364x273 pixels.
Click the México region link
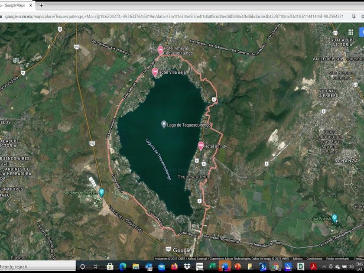click(298, 259)
